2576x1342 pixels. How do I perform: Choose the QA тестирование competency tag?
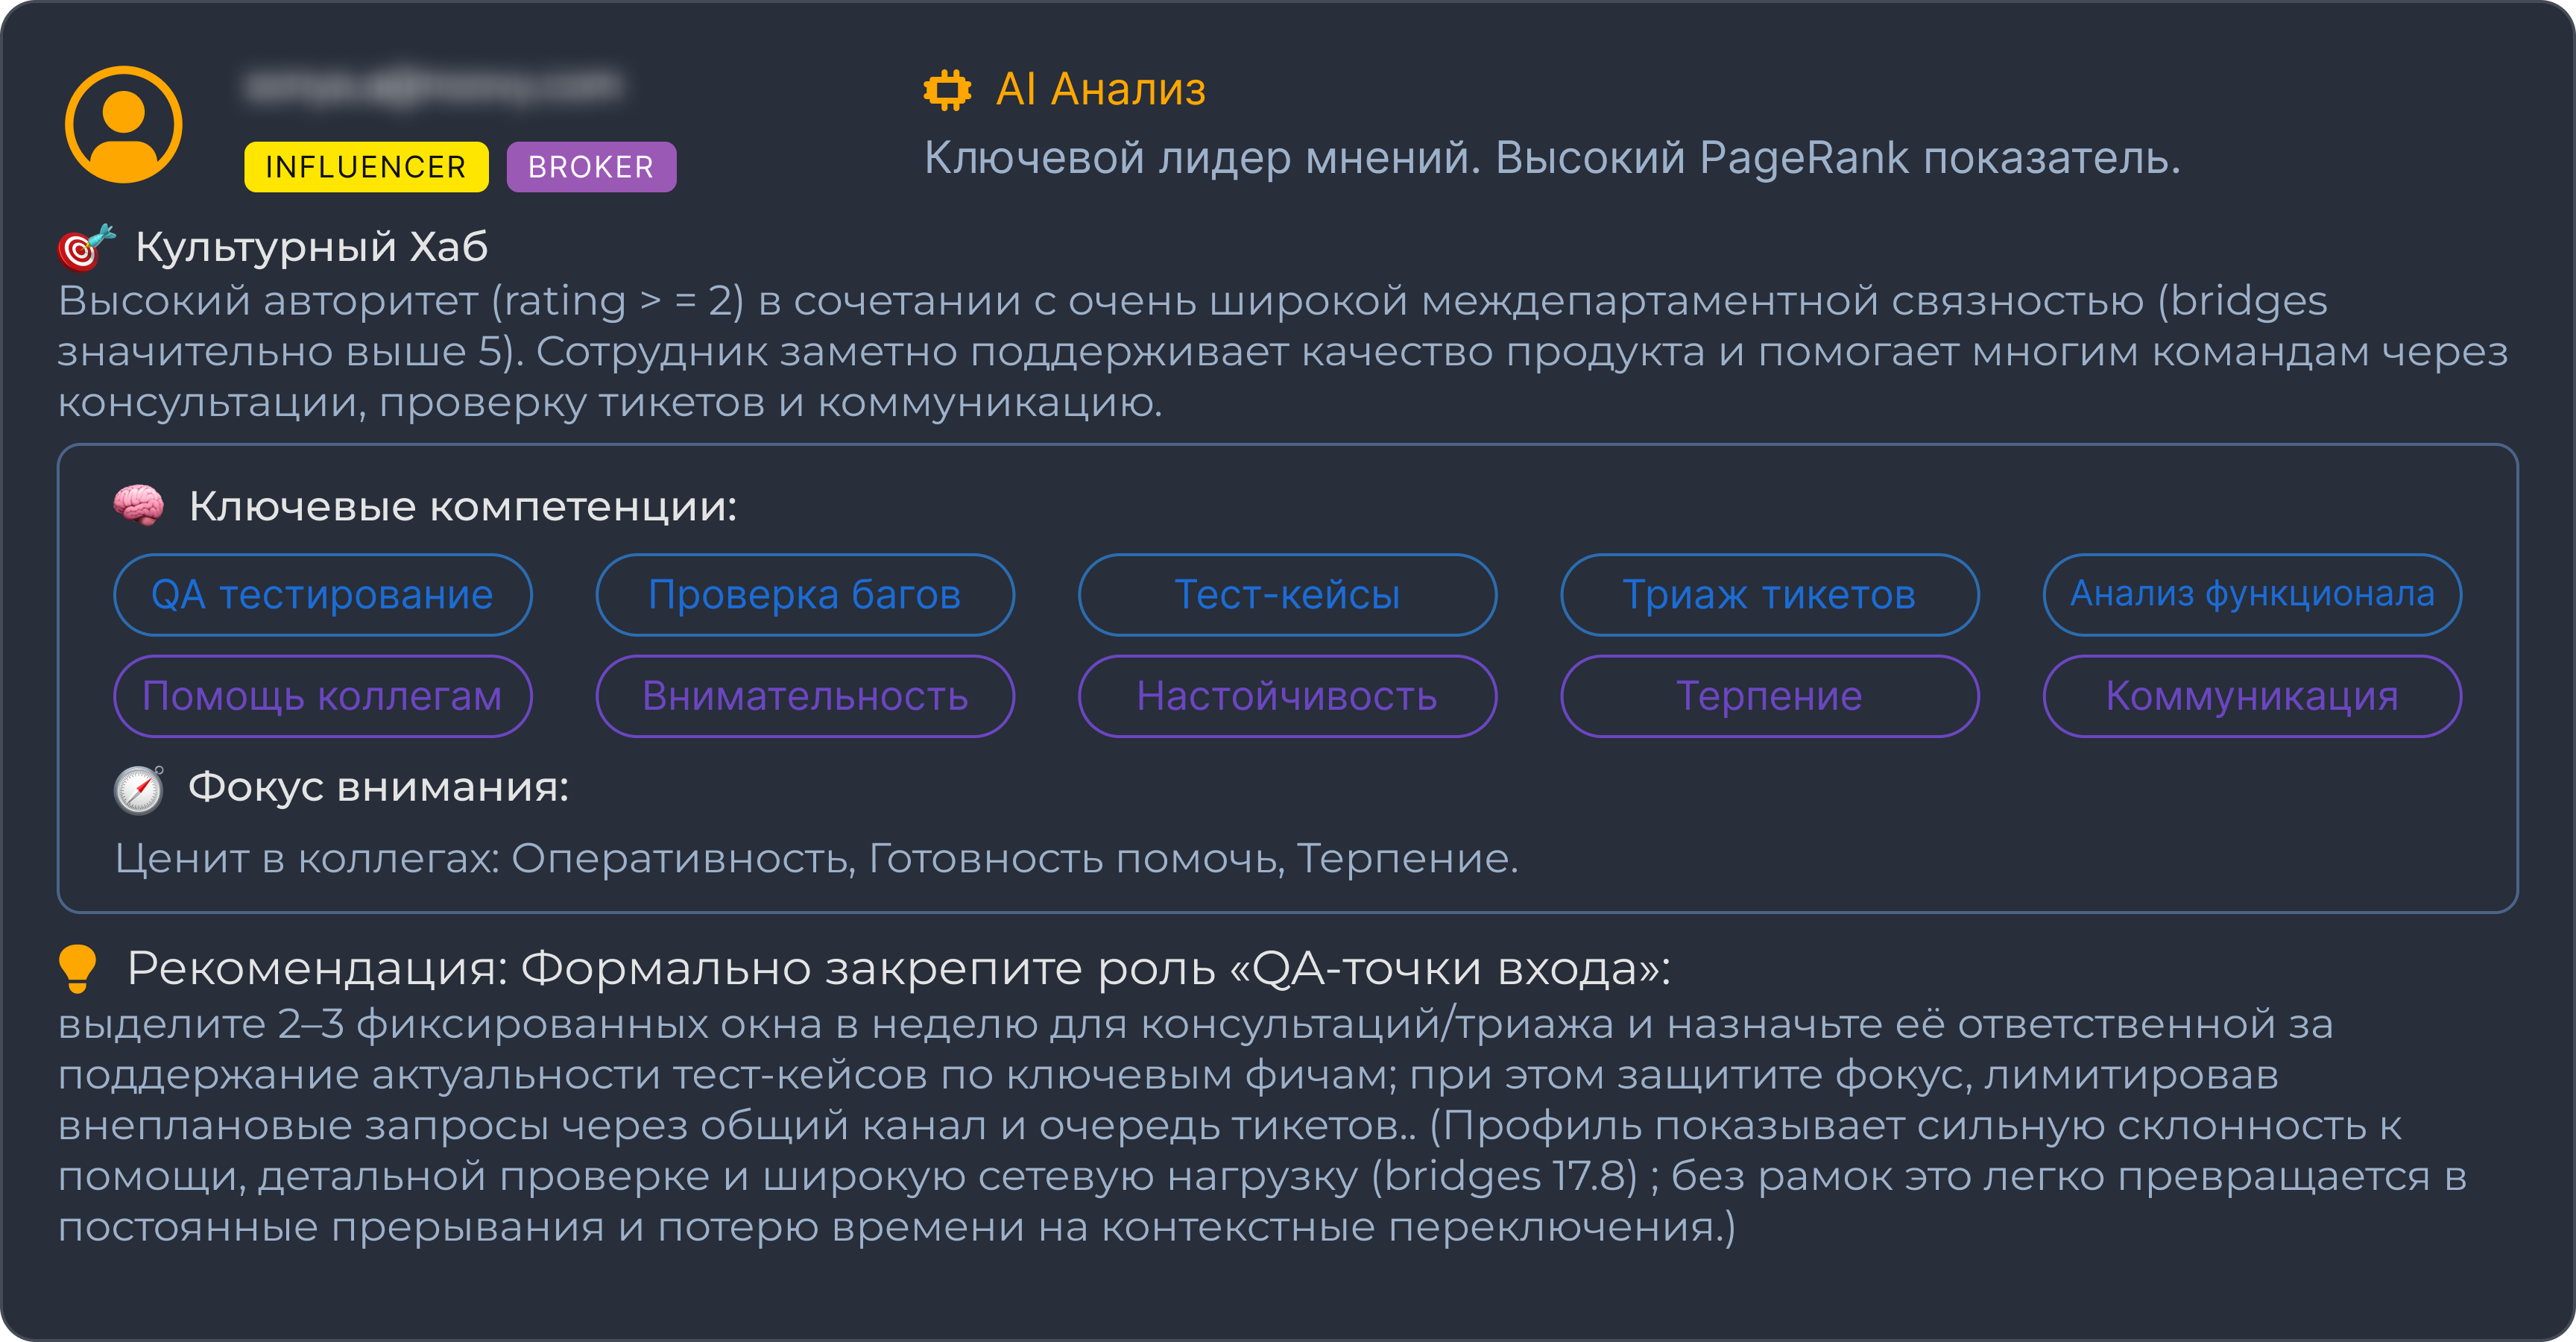point(323,595)
